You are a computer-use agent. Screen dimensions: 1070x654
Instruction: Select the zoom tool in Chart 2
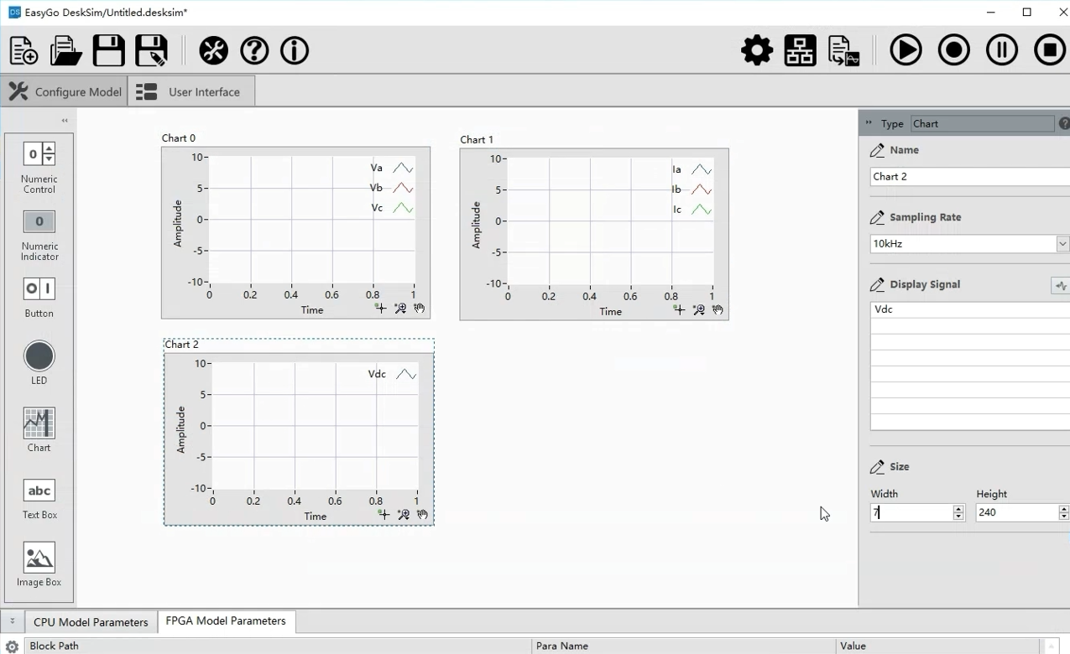pos(404,515)
